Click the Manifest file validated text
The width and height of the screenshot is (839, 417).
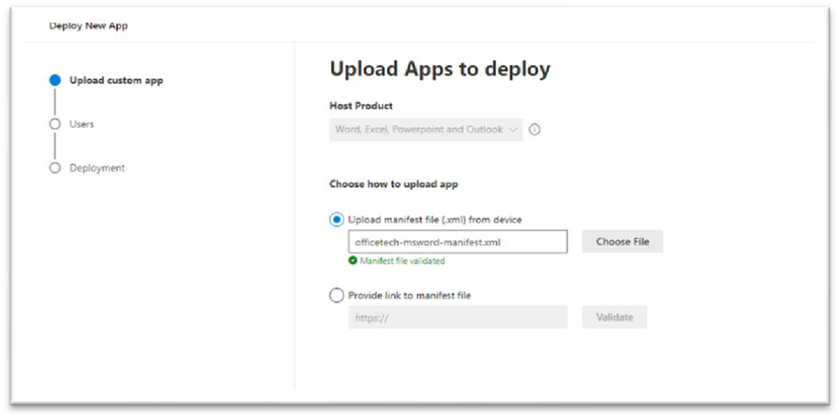[x=403, y=262]
